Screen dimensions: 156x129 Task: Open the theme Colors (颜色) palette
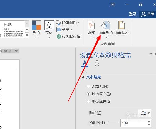pyautogui.click(x=36, y=29)
